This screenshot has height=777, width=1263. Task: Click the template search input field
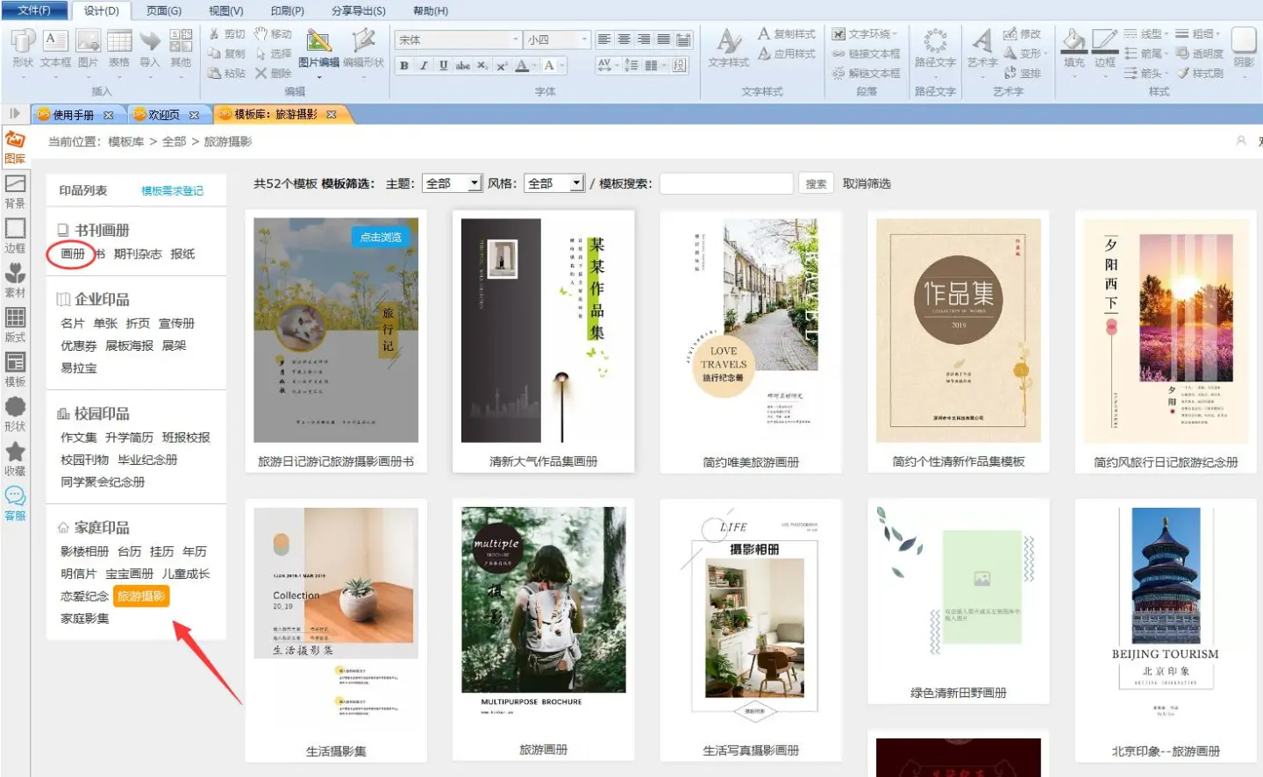(725, 183)
